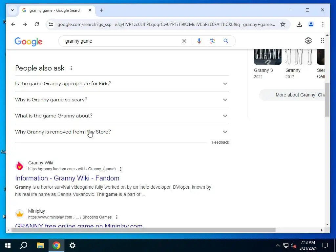
Task: Clear the search box text
Action: (x=184, y=41)
